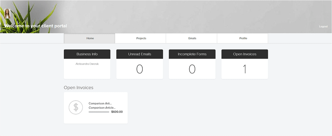Select the Business Info card header
The height and width of the screenshot is (136, 332).
coord(87,54)
